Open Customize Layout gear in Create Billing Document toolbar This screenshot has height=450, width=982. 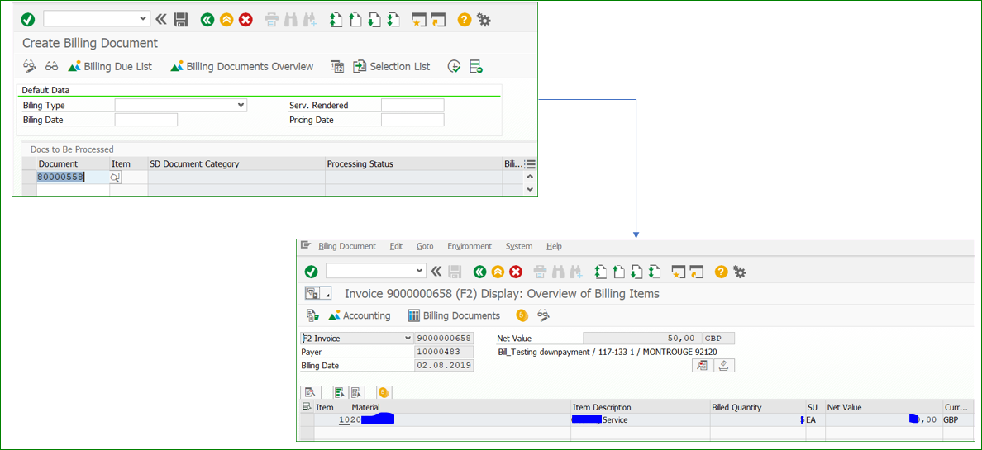coord(484,19)
